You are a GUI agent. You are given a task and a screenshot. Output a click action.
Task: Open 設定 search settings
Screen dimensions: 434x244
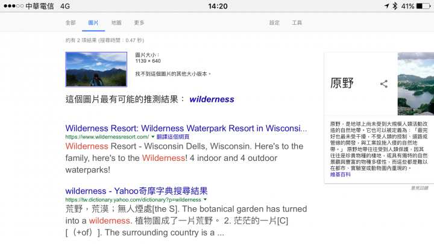pos(274,23)
